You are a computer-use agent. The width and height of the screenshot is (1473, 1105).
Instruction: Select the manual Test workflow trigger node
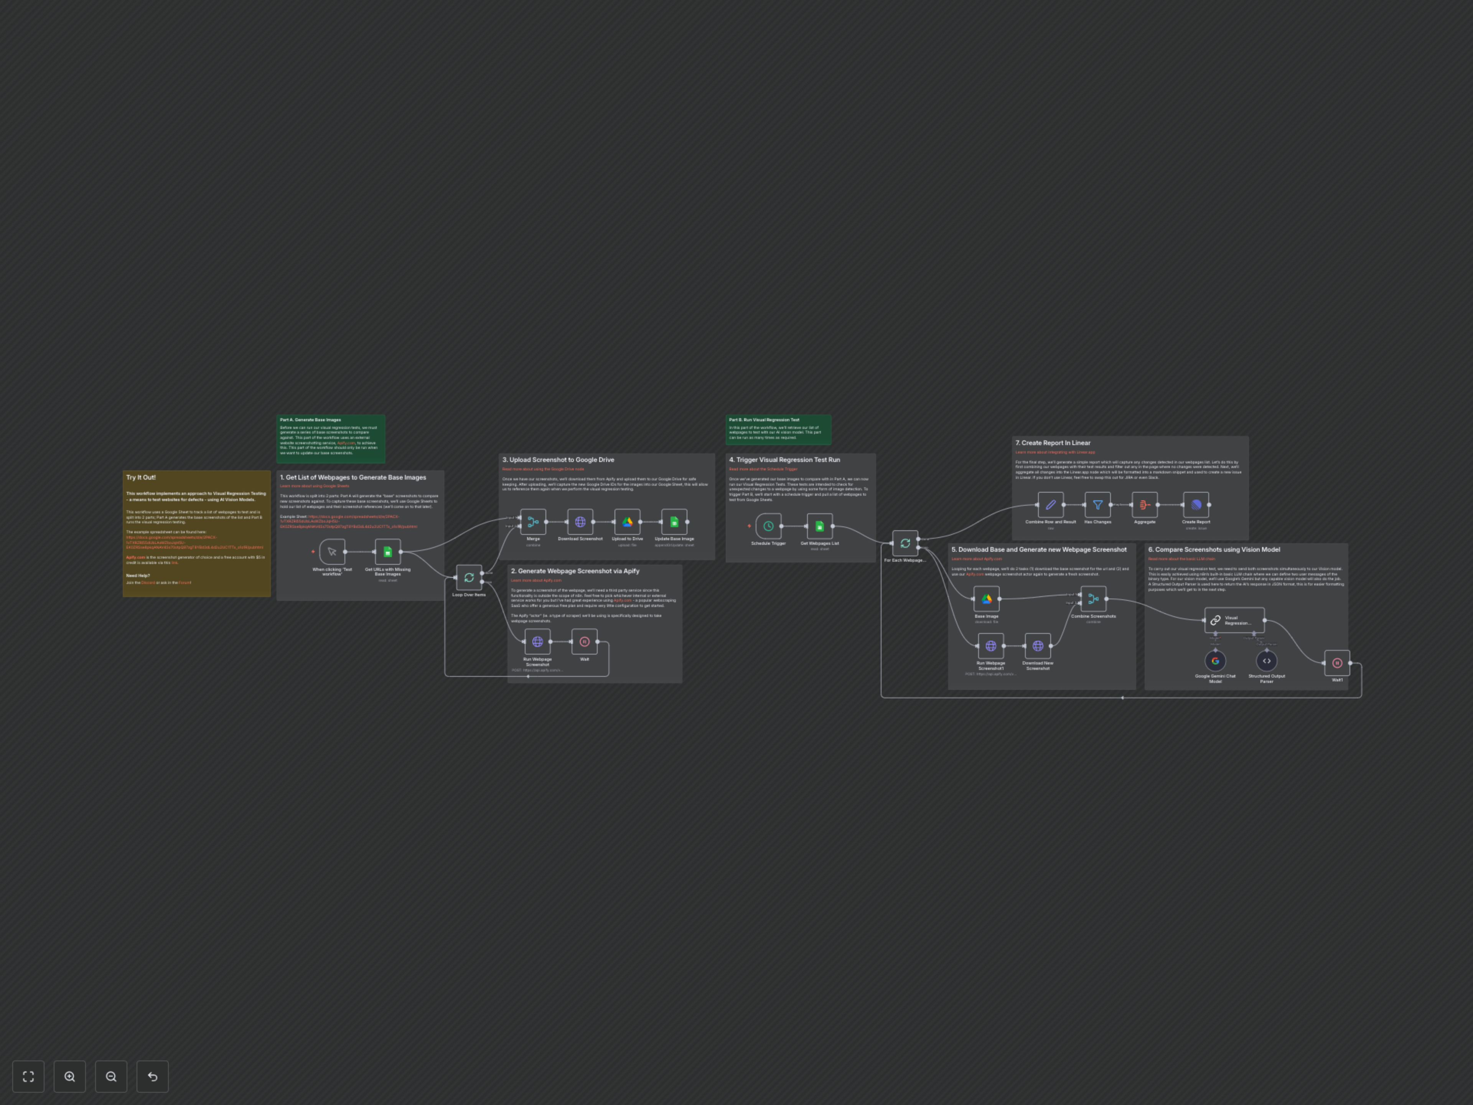[332, 551]
